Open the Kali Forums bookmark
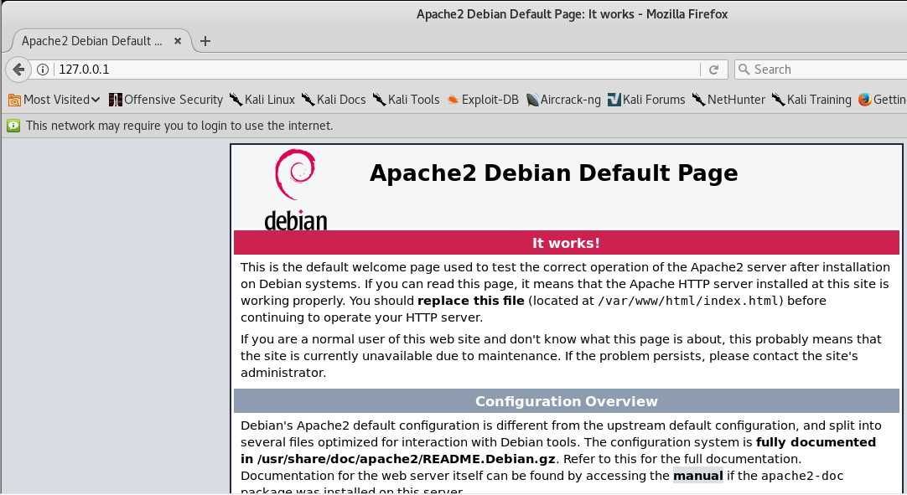907x495 pixels. coord(646,100)
